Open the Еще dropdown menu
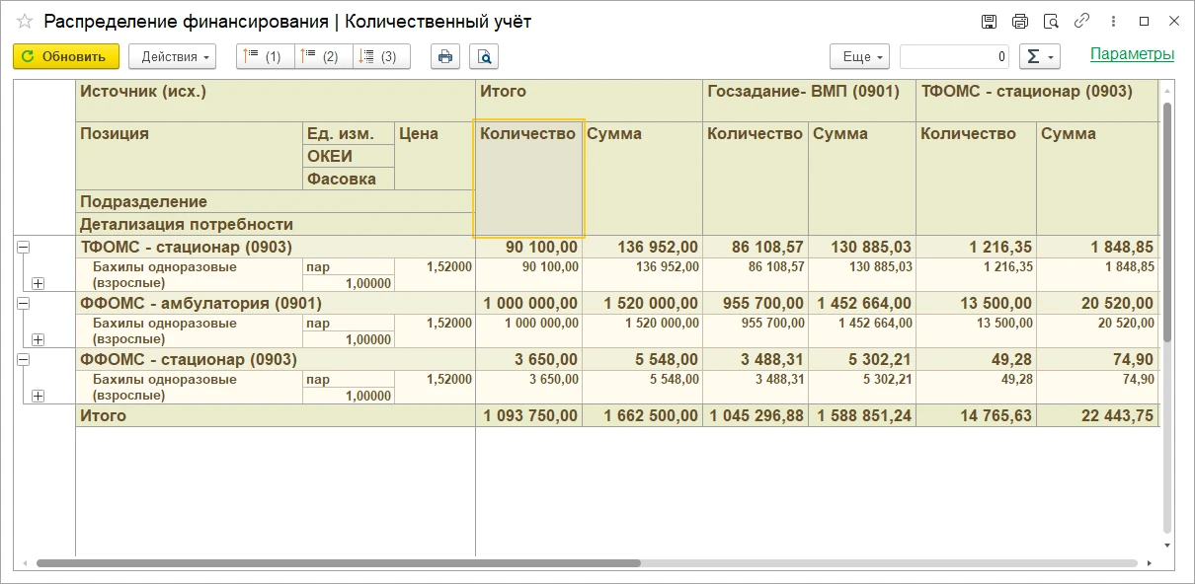1195x584 pixels. [859, 56]
